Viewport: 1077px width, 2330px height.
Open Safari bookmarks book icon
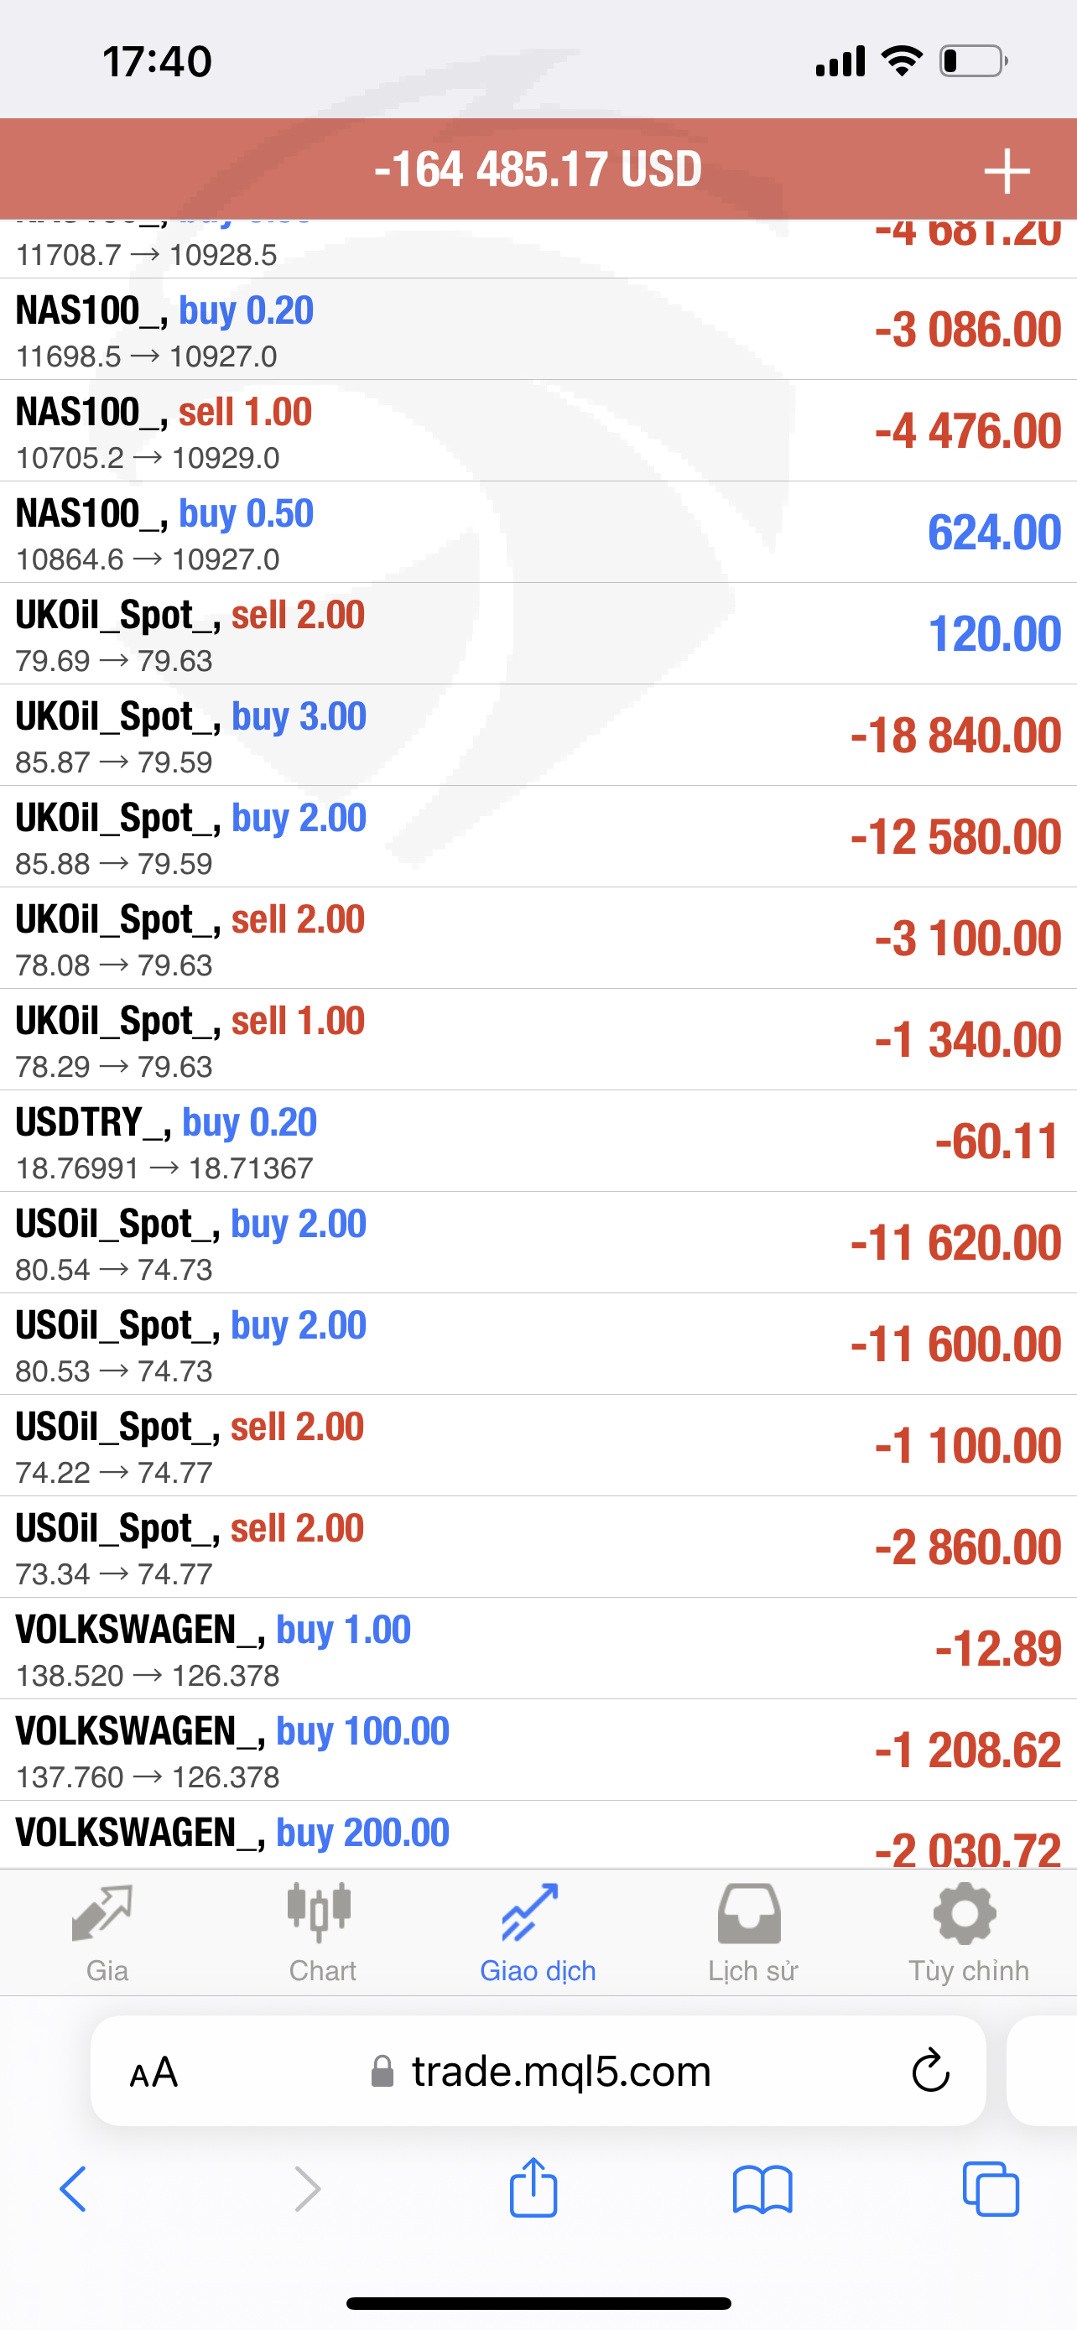762,2190
